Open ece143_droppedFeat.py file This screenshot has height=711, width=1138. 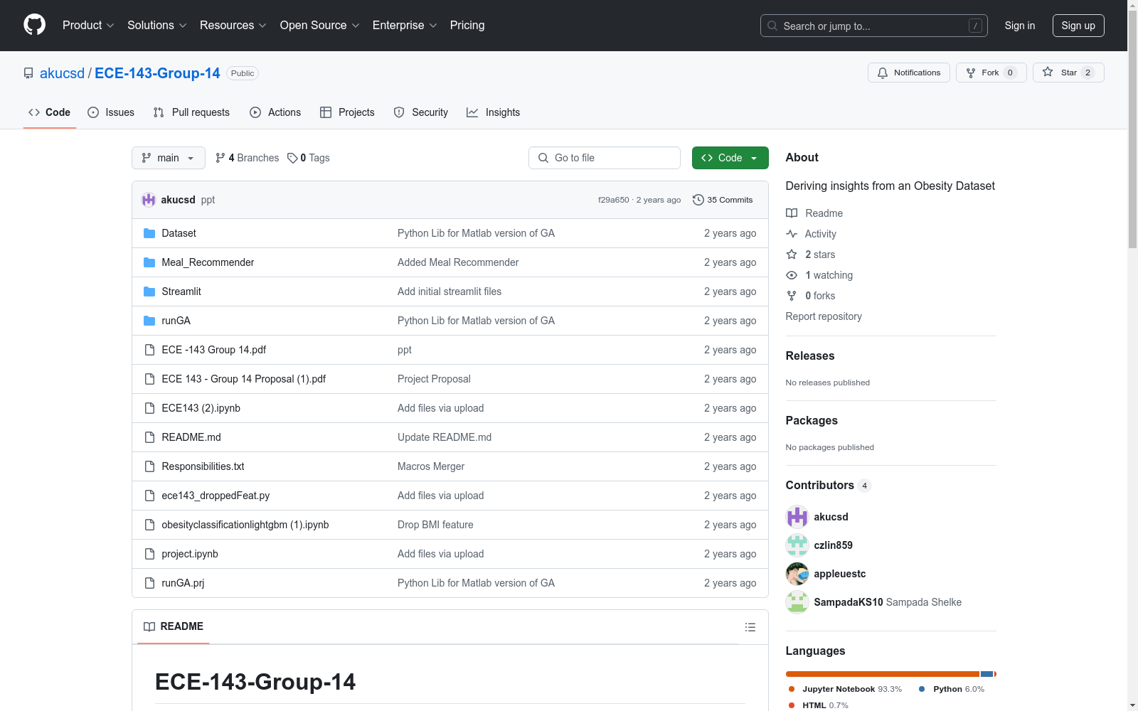[x=216, y=496]
